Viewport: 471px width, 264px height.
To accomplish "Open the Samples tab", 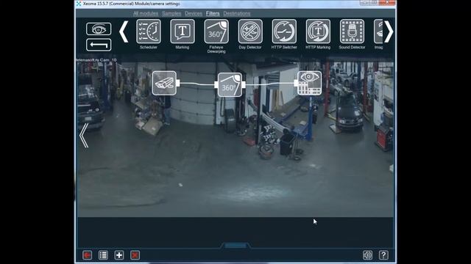I will click(x=171, y=13).
